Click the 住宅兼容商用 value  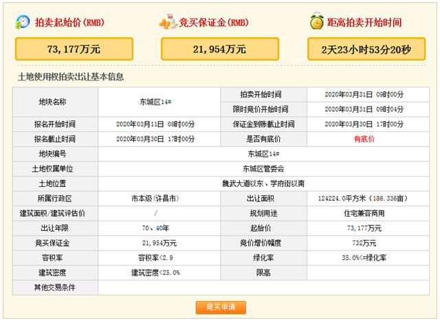[x=364, y=214]
